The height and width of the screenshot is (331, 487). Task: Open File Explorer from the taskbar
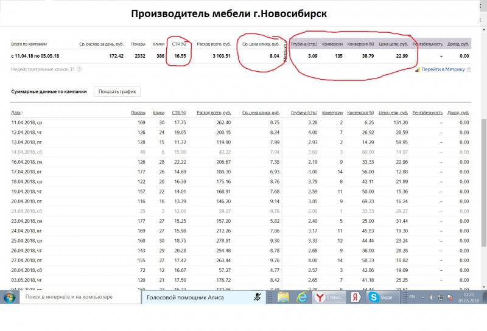click(x=283, y=297)
